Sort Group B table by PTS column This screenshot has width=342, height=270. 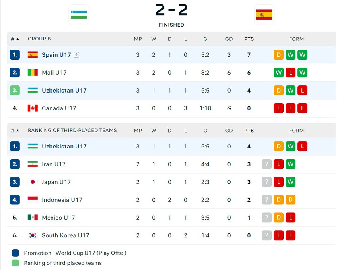[249, 39]
